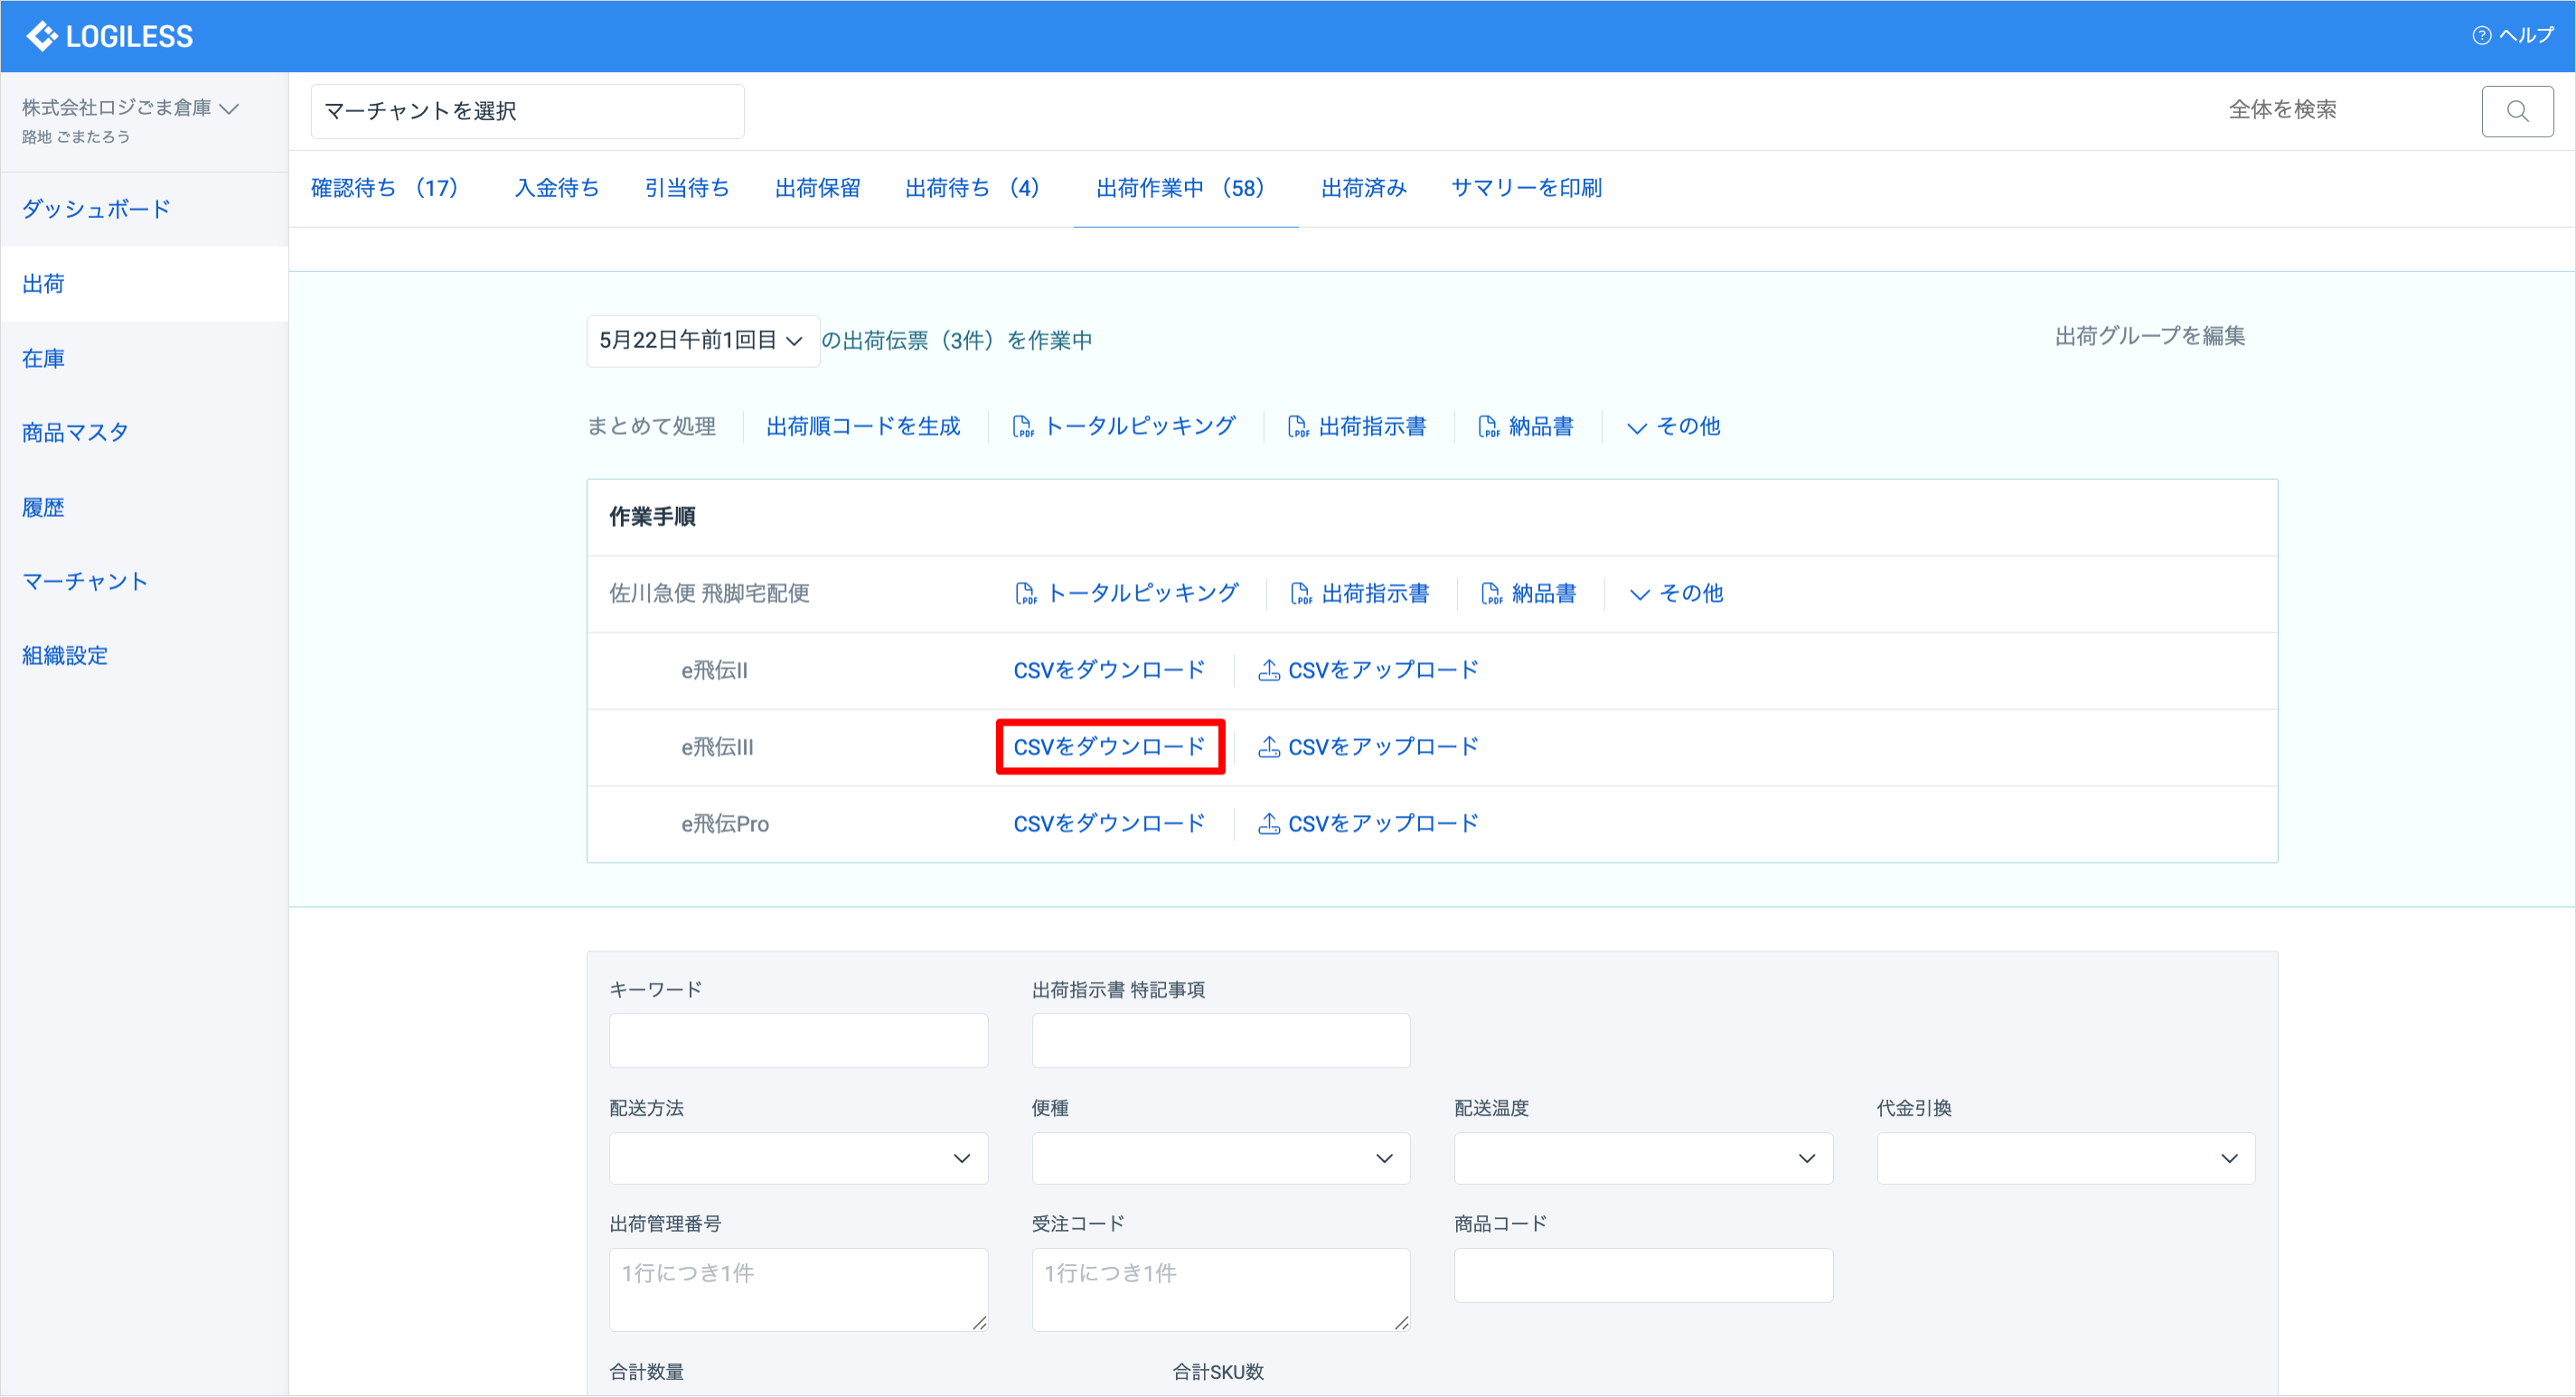Focus the 受注コード textarea
2576x1397 pixels.
pos(1220,1290)
